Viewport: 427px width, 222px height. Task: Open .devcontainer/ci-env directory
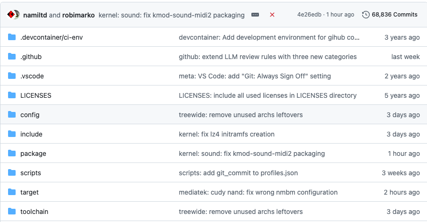[x=52, y=37]
